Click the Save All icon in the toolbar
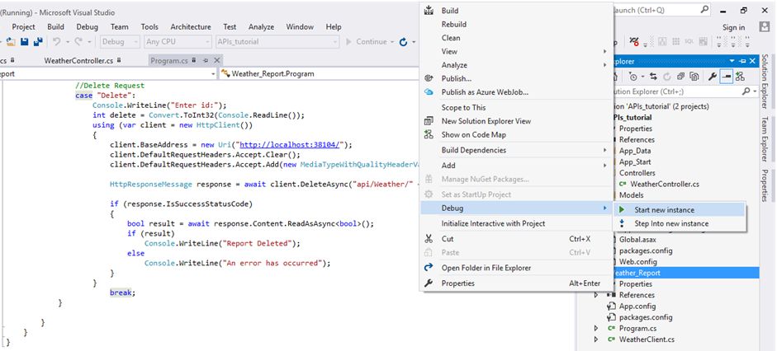 tap(38, 43)
